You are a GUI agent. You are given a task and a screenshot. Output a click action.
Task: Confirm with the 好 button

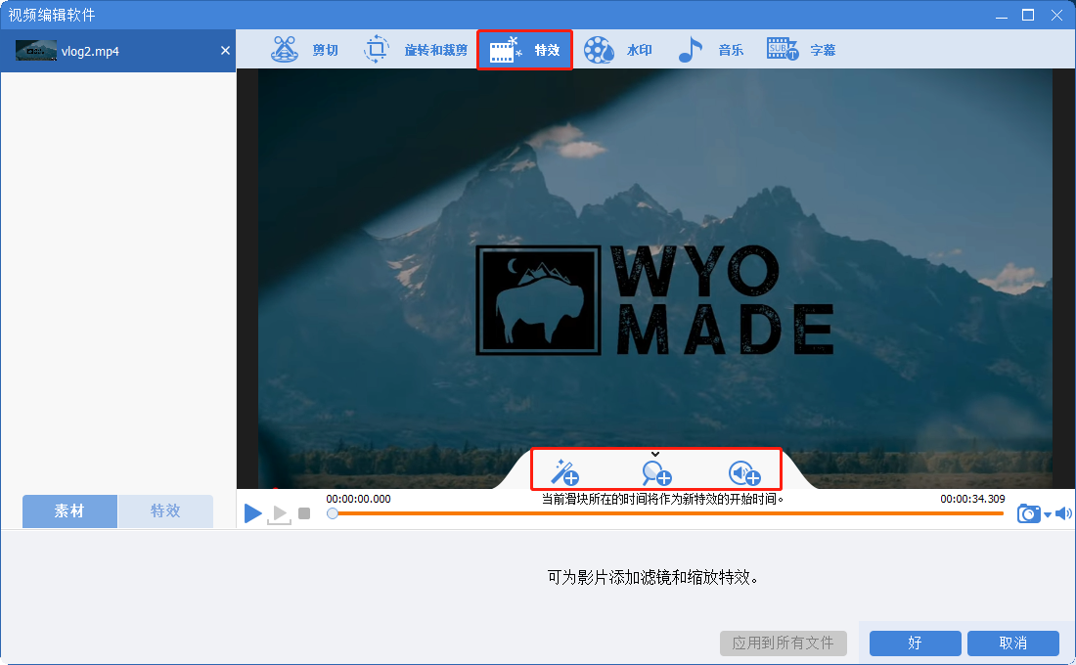[915, 643]
